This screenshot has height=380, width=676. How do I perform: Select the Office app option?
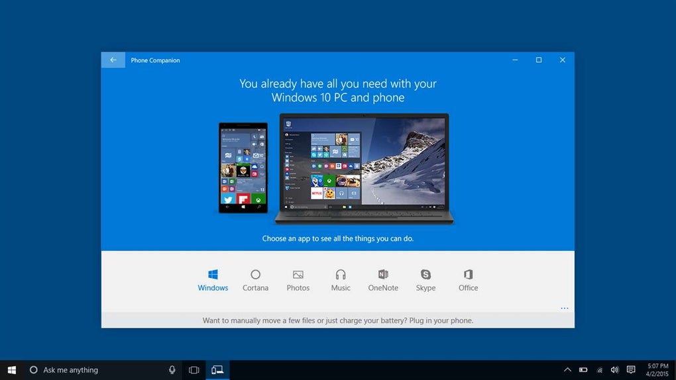(468, 280)
